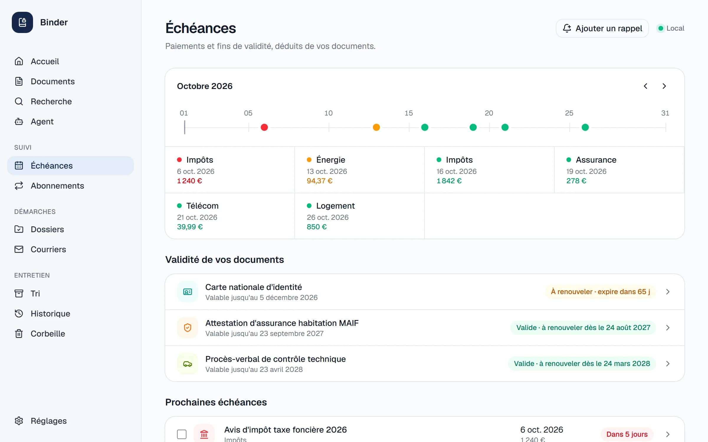Click the Historique clock icon
Image resolution: width=708 pixels, height=442 pixels.
19,314
